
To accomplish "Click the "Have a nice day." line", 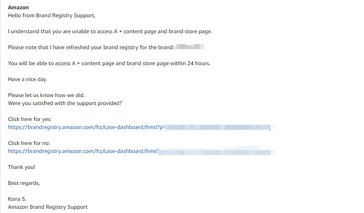I will click(28, 79).
